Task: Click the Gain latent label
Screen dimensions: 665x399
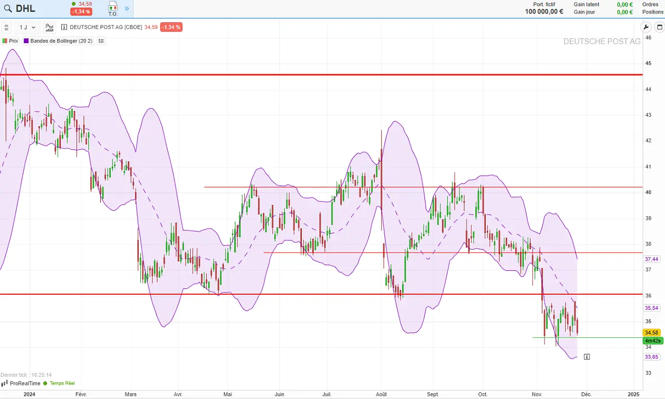Action: [587, 4]
